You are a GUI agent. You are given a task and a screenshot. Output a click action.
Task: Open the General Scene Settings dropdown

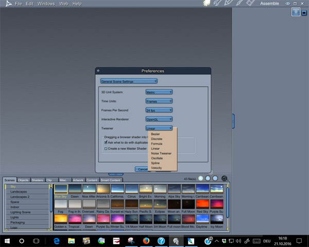[x=129, y=81]
